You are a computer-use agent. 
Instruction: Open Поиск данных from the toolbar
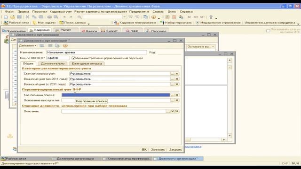click(x=73, y=23)
